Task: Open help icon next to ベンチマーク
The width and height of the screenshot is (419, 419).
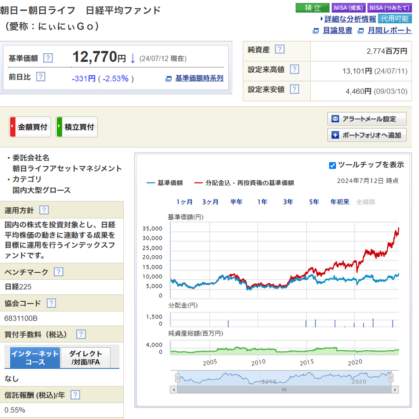Action: tap(59, 272)
